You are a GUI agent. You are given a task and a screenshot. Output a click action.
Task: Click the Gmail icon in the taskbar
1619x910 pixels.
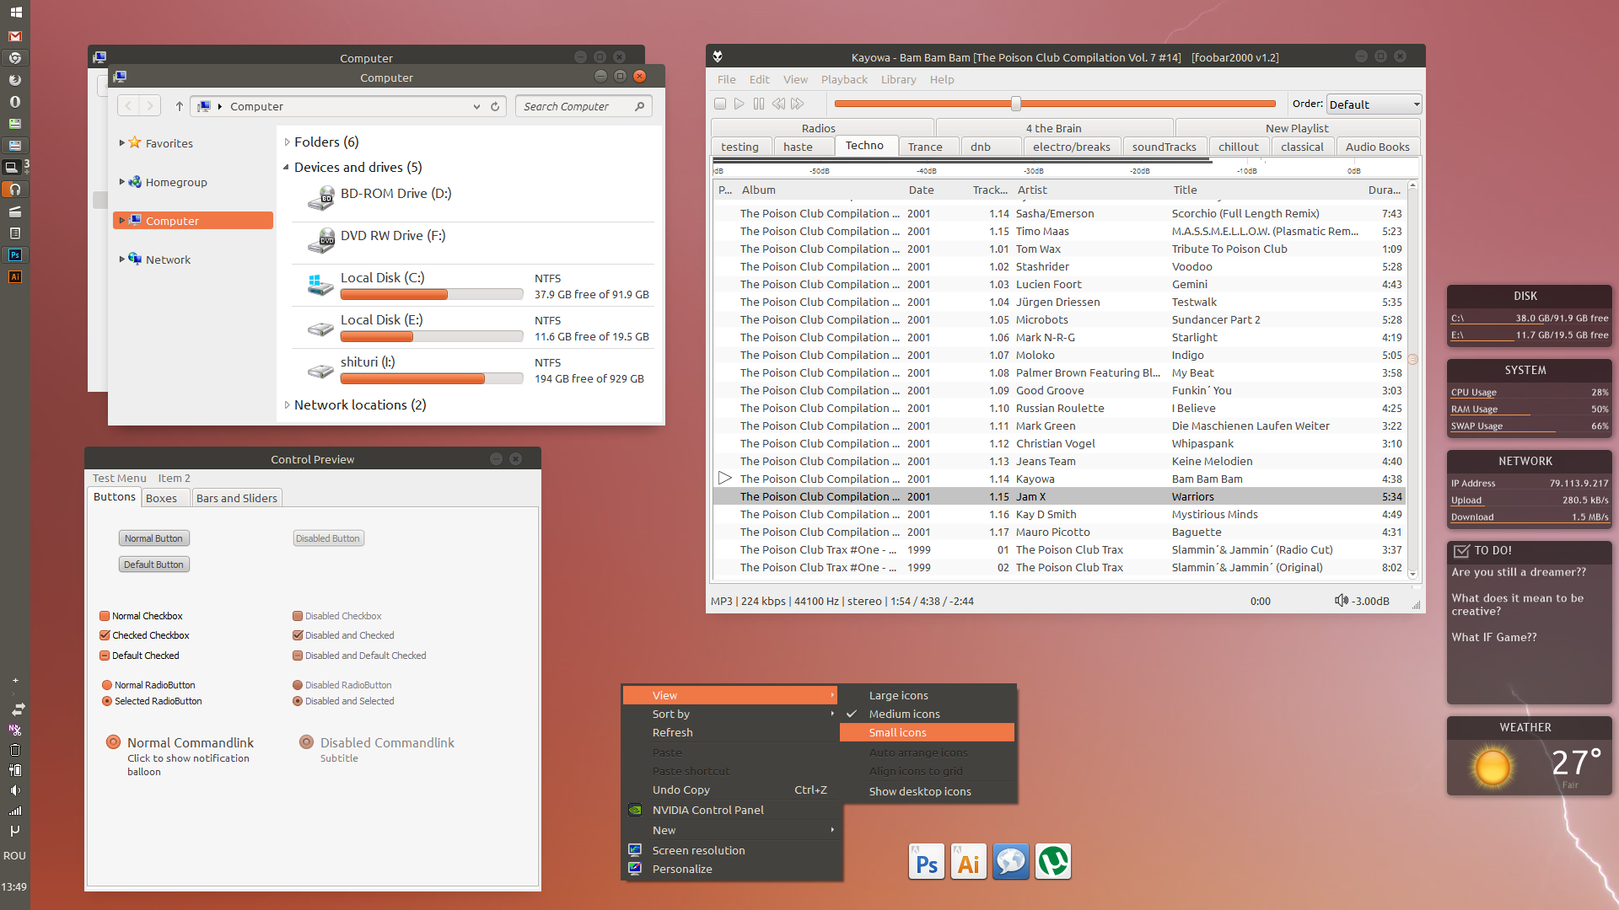(15, 36)
